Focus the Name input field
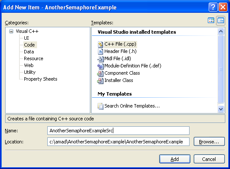The width and height of the screenshot is (230, 169). [118, 131]
